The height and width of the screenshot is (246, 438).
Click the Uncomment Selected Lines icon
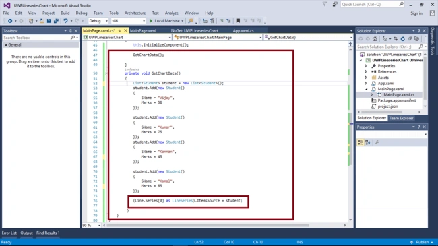(228, 21)
